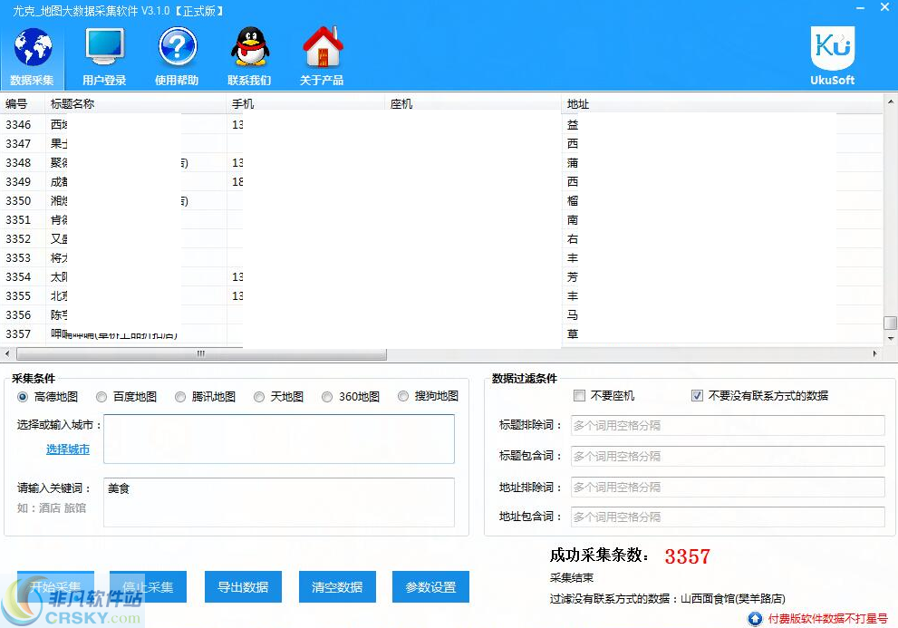Click the 手机 column header

click(305, 103)
